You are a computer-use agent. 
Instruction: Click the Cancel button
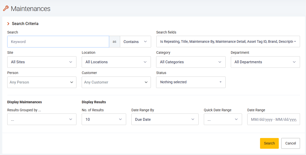pyautogui.click(x=291, y=143)
